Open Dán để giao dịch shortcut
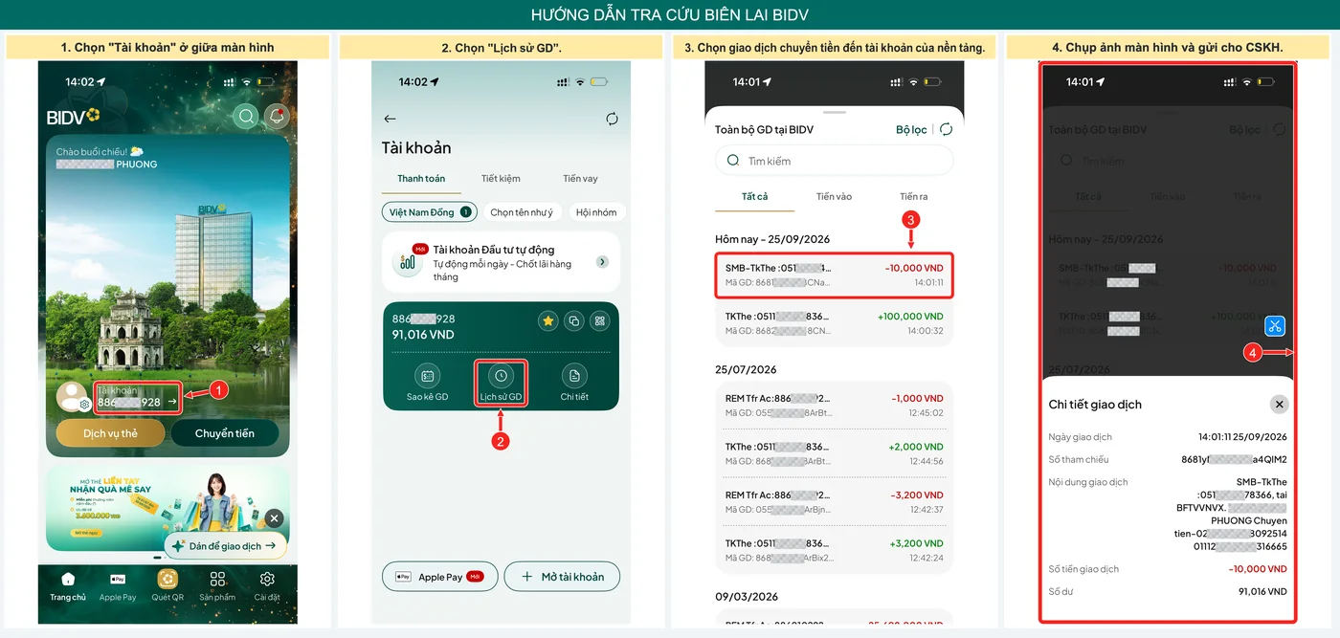This screenshot has width=1340, height=638. tap(227, 545)
